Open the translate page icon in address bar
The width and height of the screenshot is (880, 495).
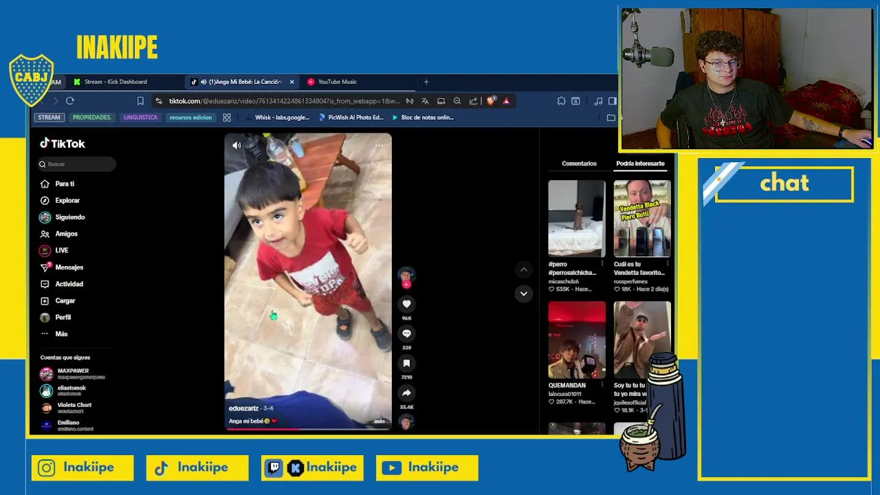coord(425,101)
